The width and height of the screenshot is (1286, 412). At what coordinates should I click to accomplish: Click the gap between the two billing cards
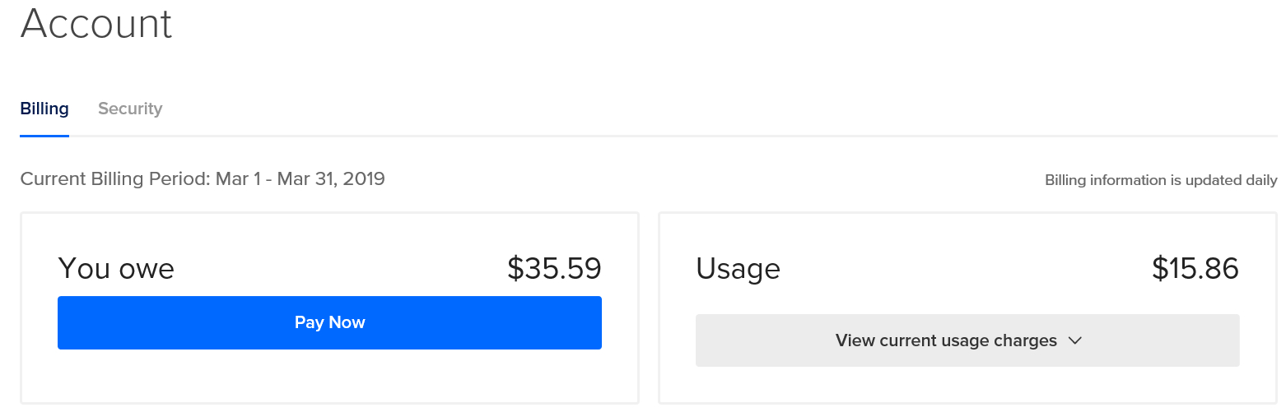(649, 308)
